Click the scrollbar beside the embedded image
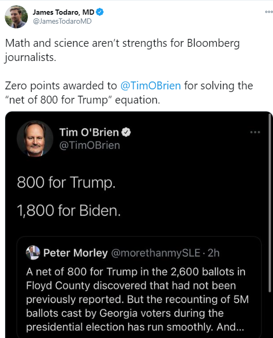Viewport: 273px width, 338px height. [x=270, y=202]
